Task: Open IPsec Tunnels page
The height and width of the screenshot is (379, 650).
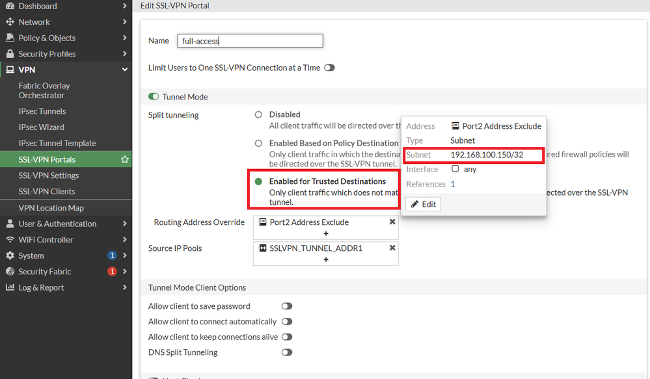Action: pyautogui.click(x=42, y=111)
